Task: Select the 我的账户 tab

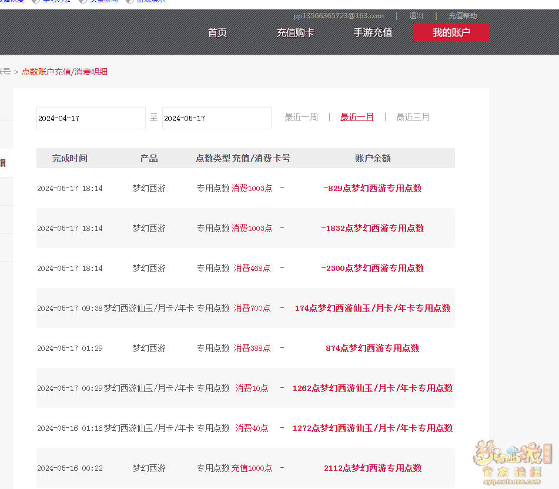Action: tap(451, 32)
